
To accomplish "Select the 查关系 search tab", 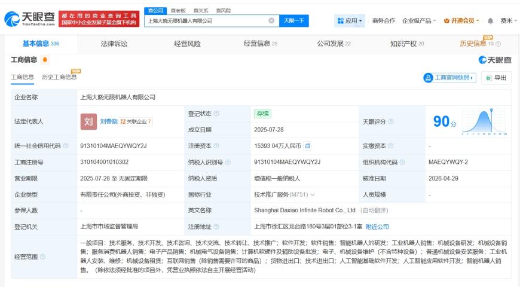I will 201,11.
